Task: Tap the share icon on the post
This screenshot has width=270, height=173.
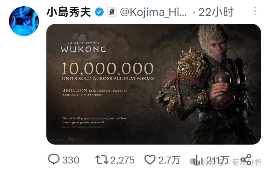Action: (246, 159)
